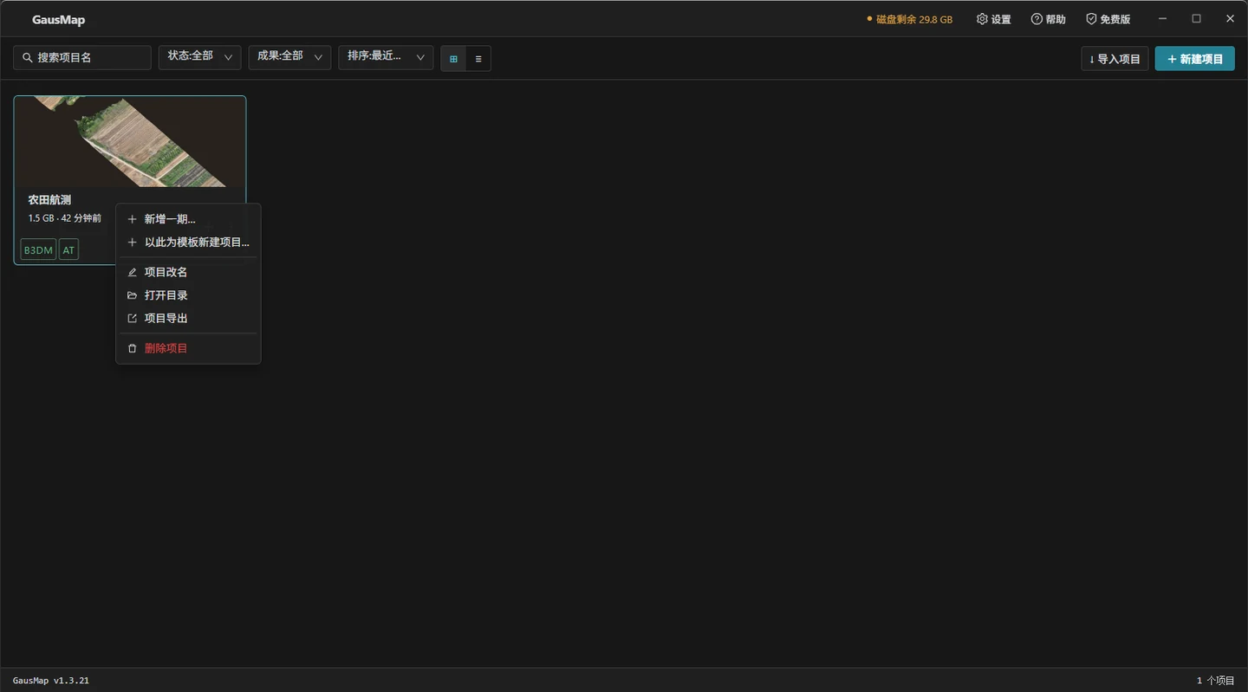
Task: Open the 帮助 help icon
Action: coord(1048,19)
